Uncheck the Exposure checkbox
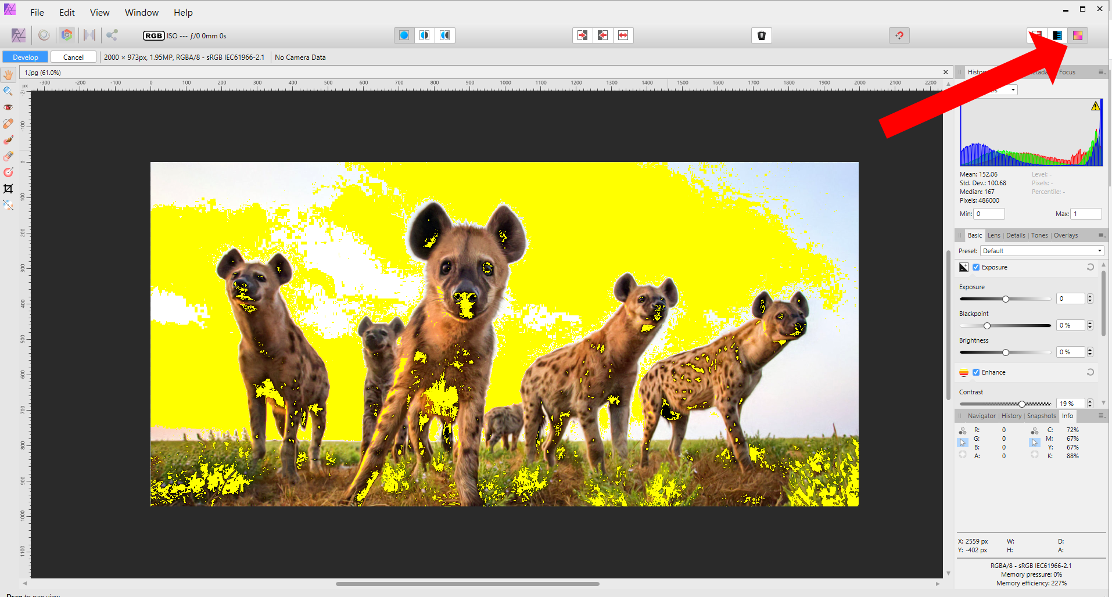This screenshot has height=597, width=1112. 976,267
